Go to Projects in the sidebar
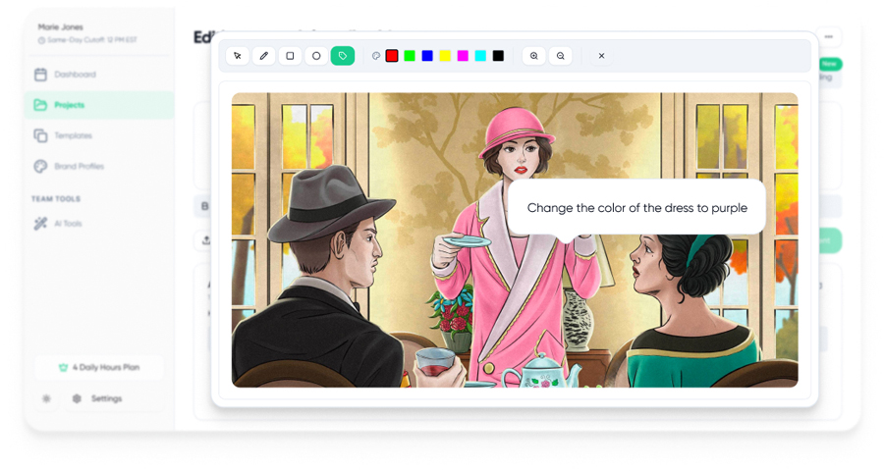This screenshot has width=884, height=471. tap(69, 105)
